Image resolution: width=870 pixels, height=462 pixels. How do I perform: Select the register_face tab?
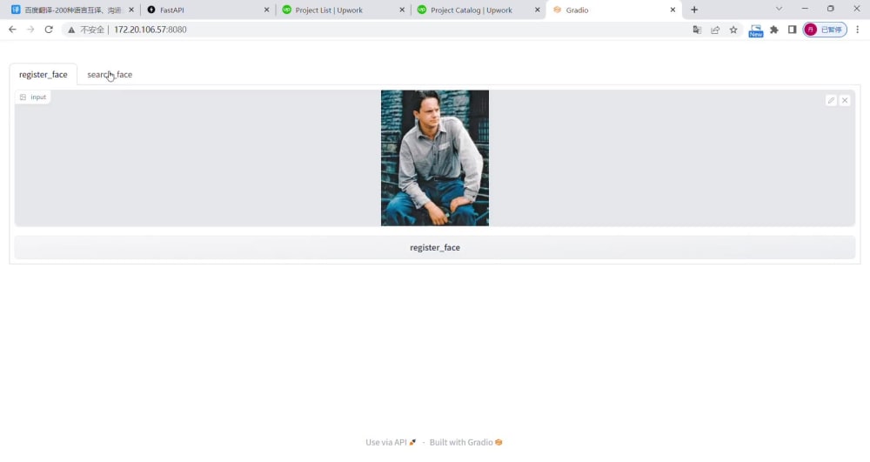pos(43,74)
